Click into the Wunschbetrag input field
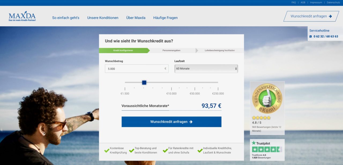Image resolution: width=343 pixels, height=165 pixels. pos(137,69)
